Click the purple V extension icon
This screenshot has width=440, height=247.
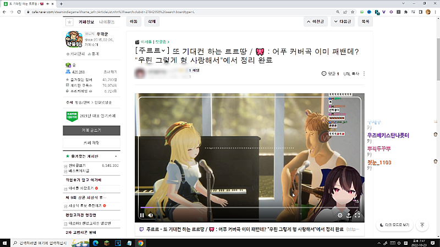click(383, 12)
